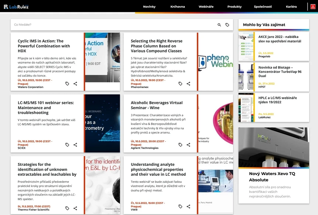Click the tag icon on Cyclic IMS in Action card
This screenshot has height=215, width=318.
[67, 84]
